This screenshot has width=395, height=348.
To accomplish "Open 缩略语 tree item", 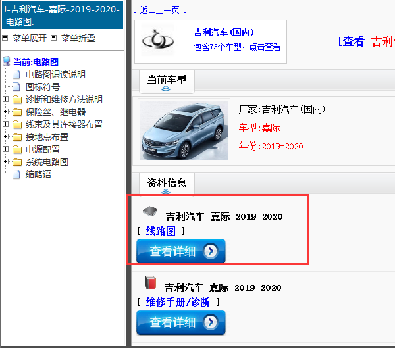I will tap(38, 174).
